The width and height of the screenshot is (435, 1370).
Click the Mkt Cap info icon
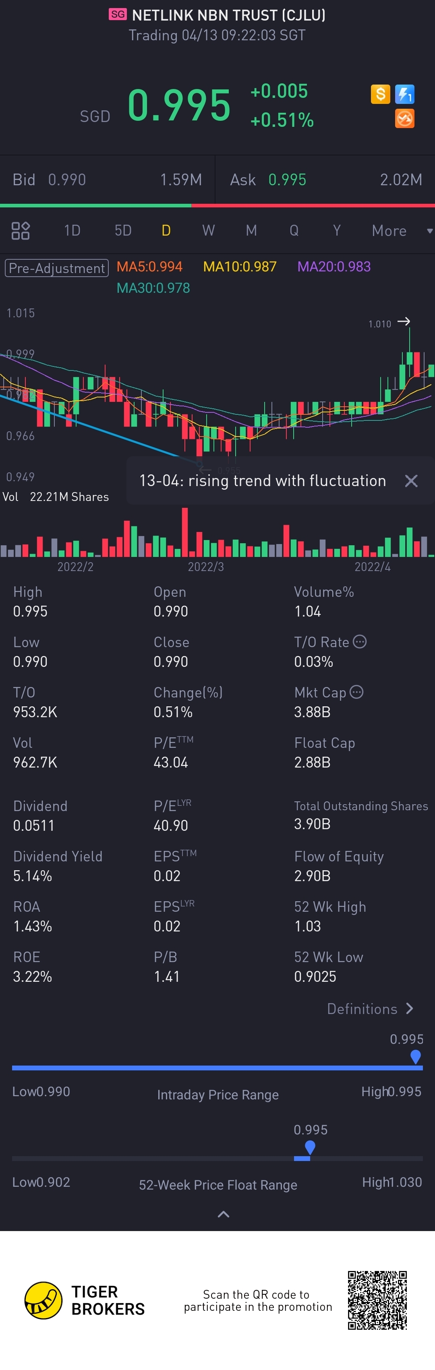pyautogui.click(x=357, y=692)
